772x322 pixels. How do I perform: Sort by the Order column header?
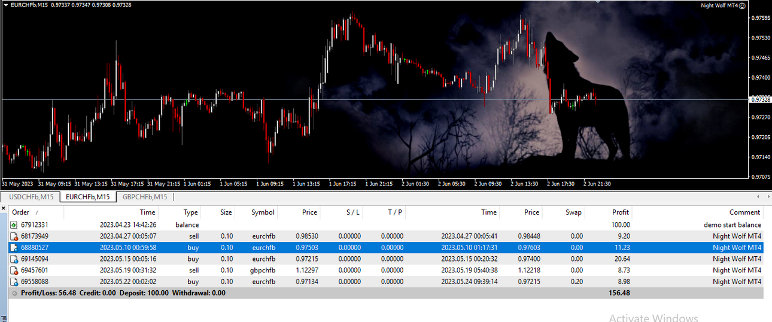[x=36, y=212]
